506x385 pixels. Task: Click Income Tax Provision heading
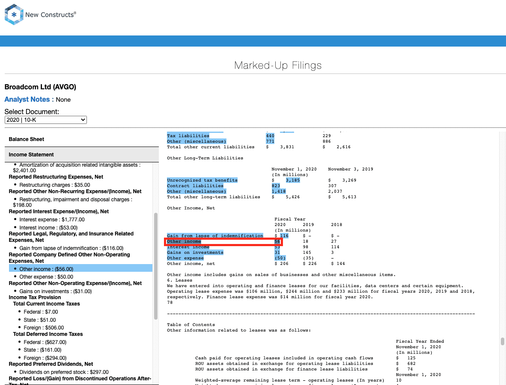coord(35,297)
